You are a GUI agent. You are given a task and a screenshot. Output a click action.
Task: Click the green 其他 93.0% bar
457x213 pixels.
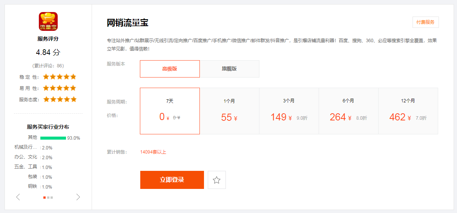tap(53, 138)
